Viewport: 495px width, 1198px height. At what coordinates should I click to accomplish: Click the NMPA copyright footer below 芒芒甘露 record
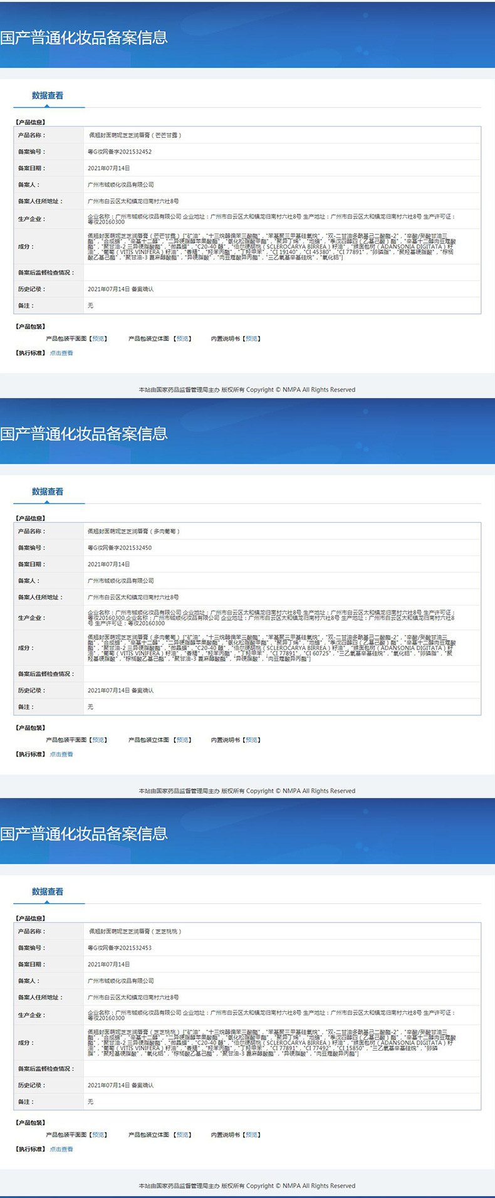[247, 390]
